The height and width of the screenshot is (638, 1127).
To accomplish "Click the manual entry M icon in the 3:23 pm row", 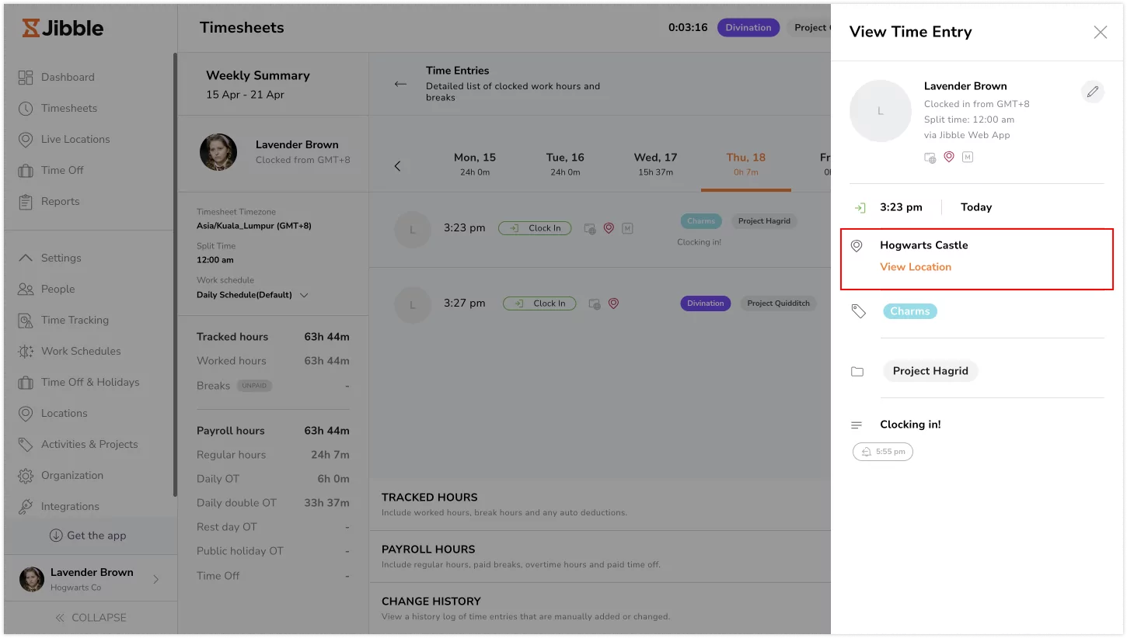I will pos(627,228).
